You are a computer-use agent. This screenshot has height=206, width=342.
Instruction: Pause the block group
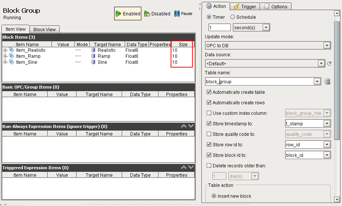click(x=183, y=14)
